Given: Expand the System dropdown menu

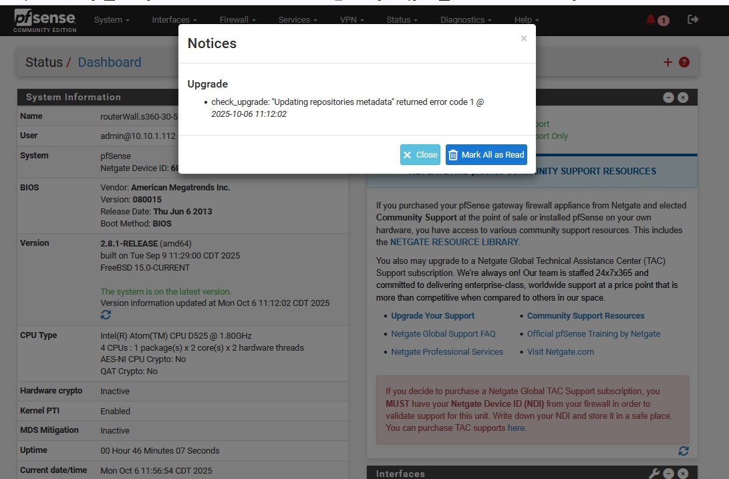Looking at the screenshot, I should click(112, 20).
